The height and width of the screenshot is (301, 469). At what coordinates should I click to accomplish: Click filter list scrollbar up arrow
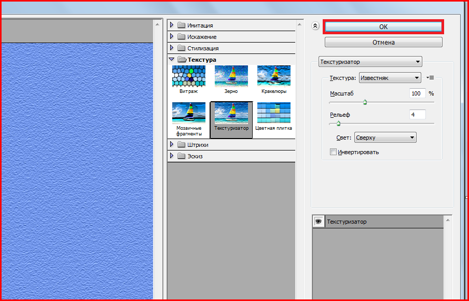point(299,24)
